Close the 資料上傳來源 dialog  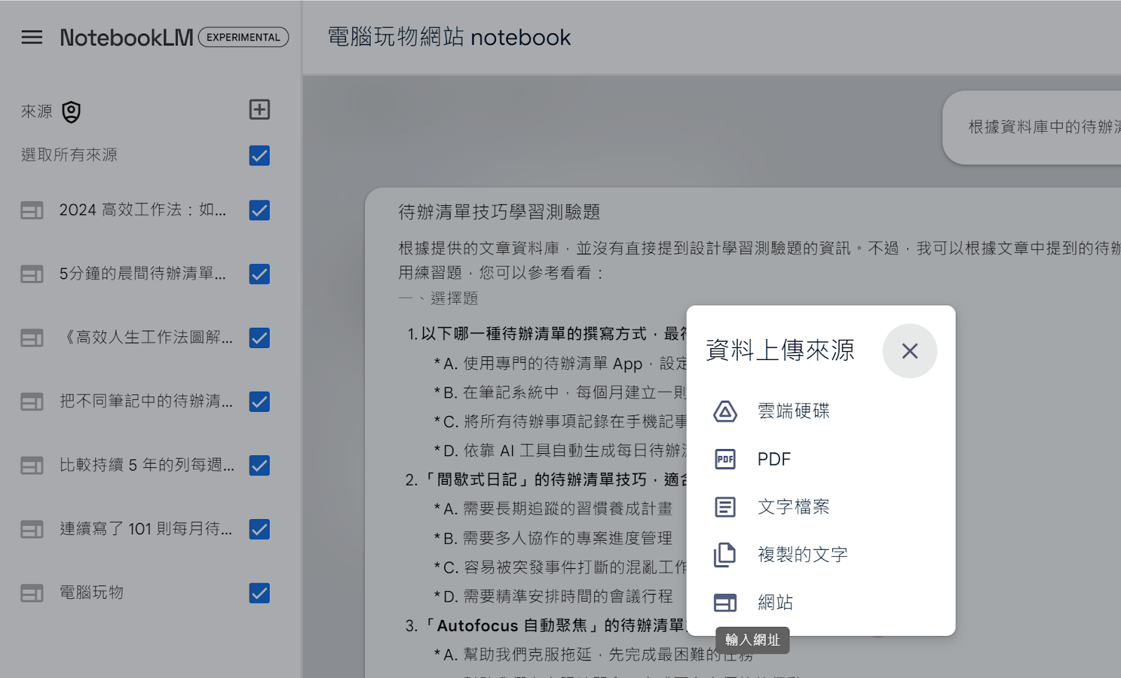(910, 351)
